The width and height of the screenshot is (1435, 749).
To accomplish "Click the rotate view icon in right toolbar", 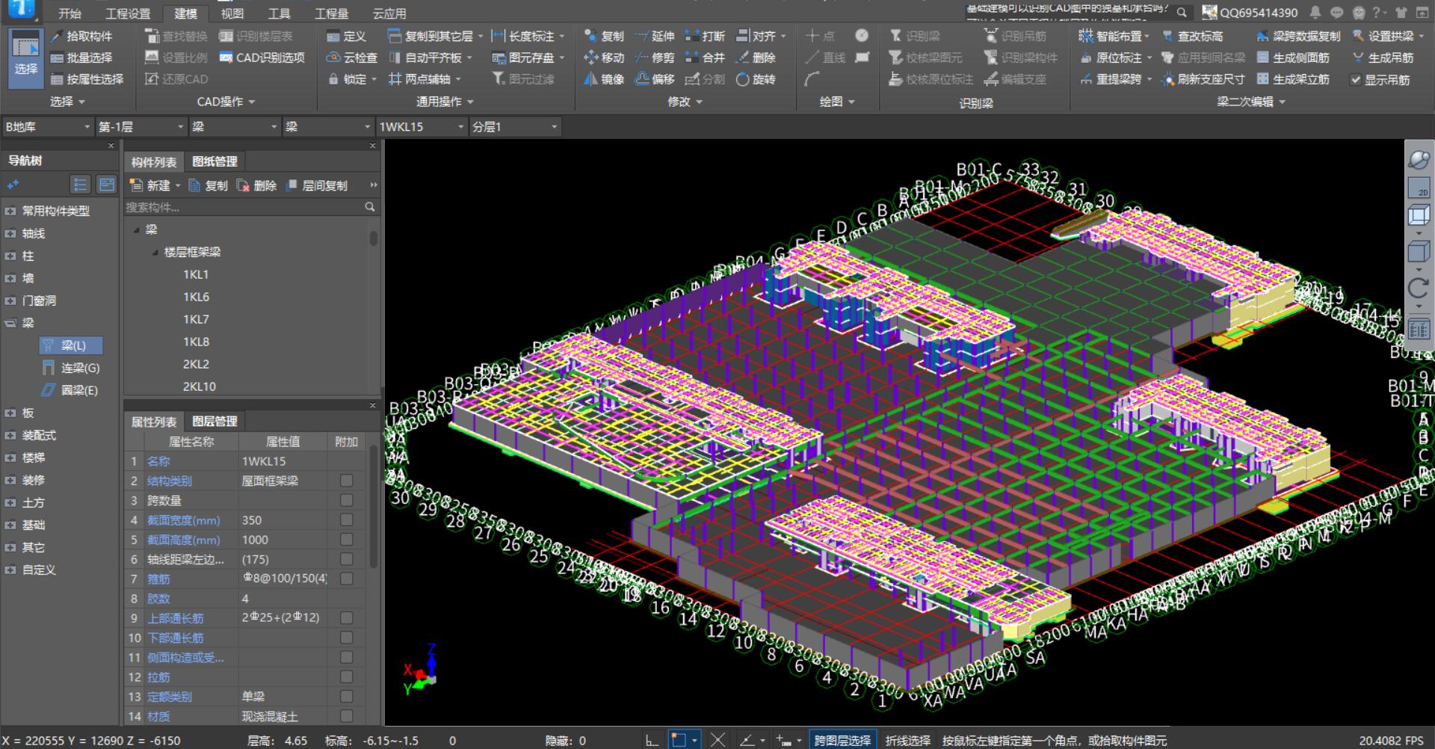I will click(x=1419, y=289).
